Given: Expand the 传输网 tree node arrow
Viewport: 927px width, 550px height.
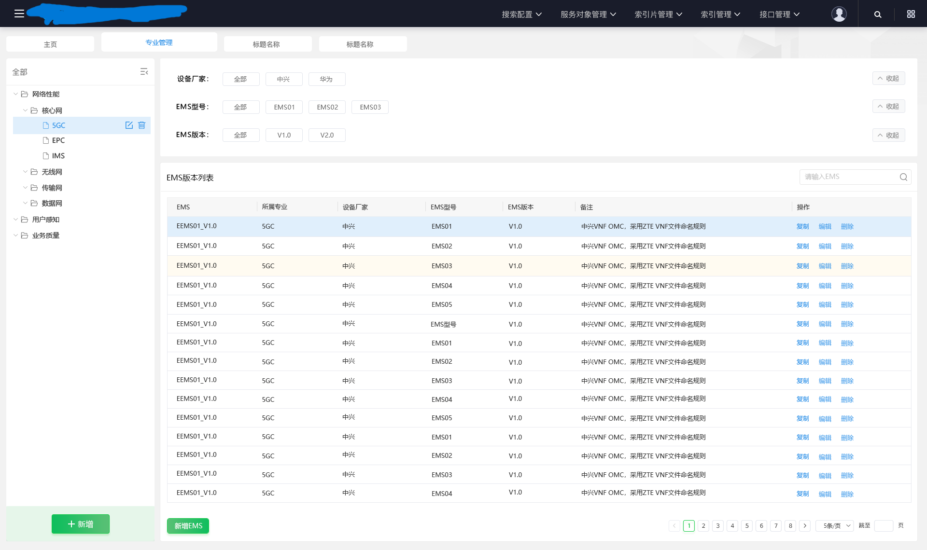Looking at the screenshot, I should (25, 188).
